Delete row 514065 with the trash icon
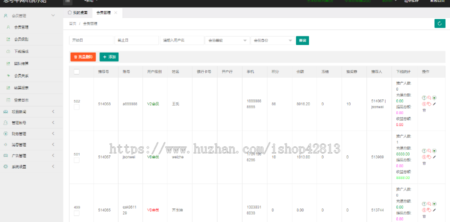 point(424,216)
